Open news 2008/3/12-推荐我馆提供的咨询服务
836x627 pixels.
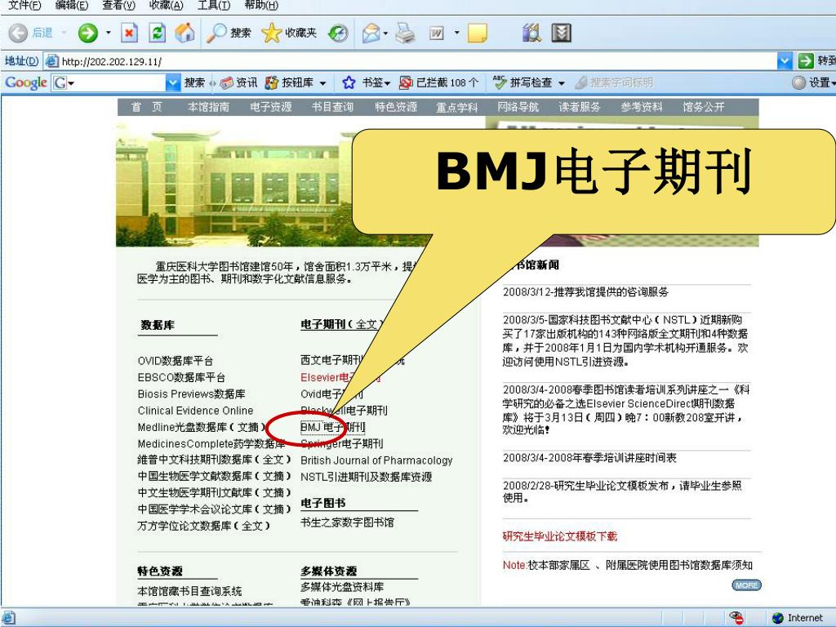[585, 291]
